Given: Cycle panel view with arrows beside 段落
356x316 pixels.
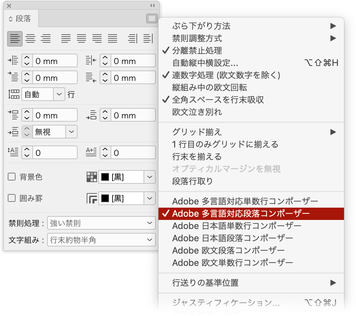Looking at the screenshot, I should pos(11,19).
